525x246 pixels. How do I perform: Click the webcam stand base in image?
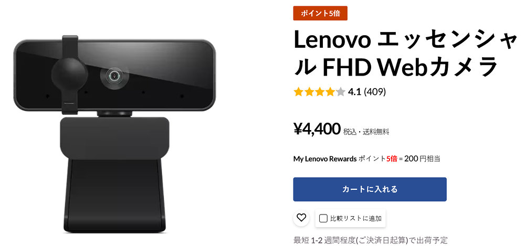click(x=114, y=196)
